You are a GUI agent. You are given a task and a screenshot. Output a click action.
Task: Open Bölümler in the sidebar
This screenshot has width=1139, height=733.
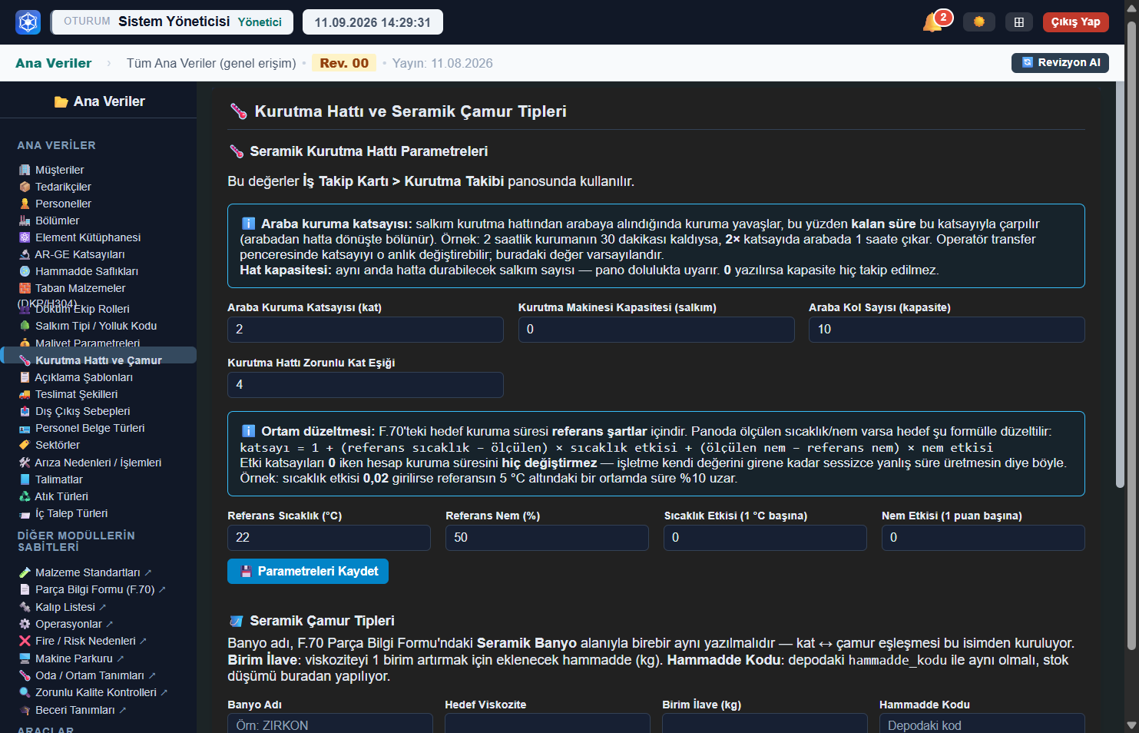(58, 221)
